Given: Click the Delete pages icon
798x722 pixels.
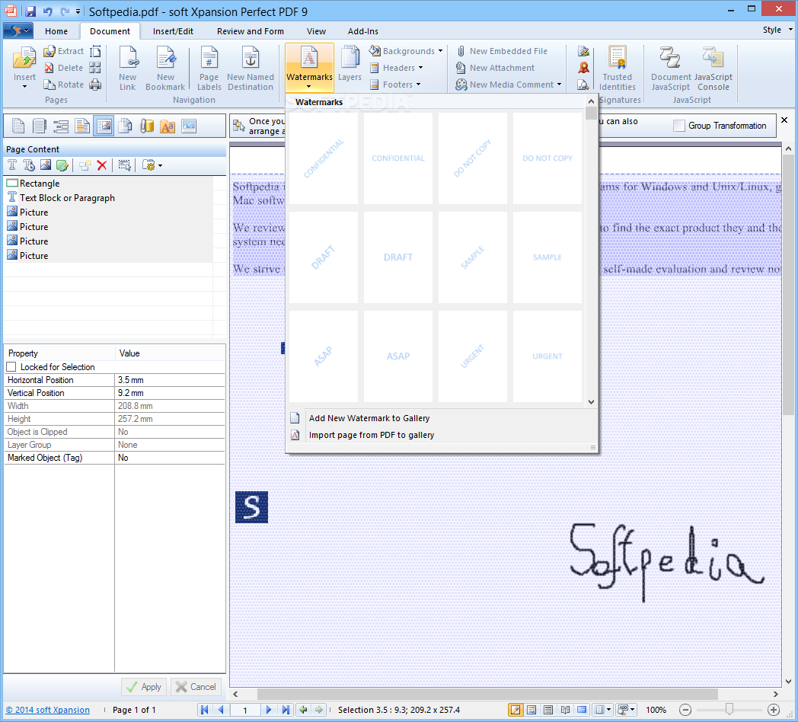Looking at the screenshot, I should [x=49, y=68].
